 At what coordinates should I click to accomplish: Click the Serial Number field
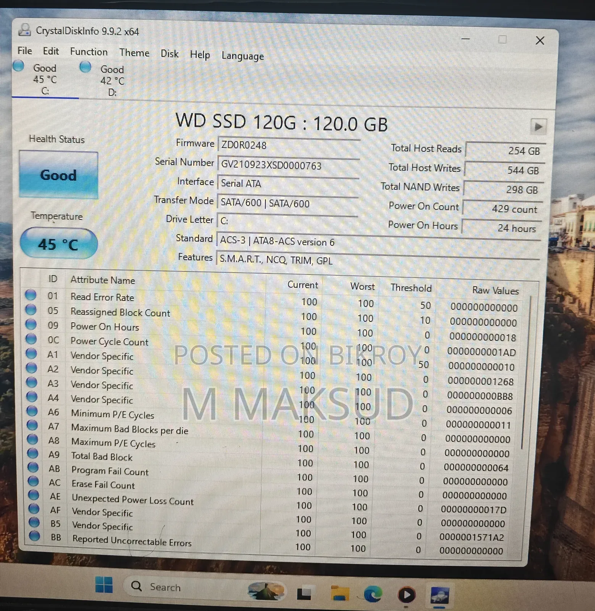pyautogui.click(x=289, y=165)
